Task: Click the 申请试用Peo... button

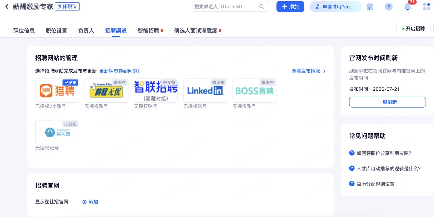Action: click(335, 7)
